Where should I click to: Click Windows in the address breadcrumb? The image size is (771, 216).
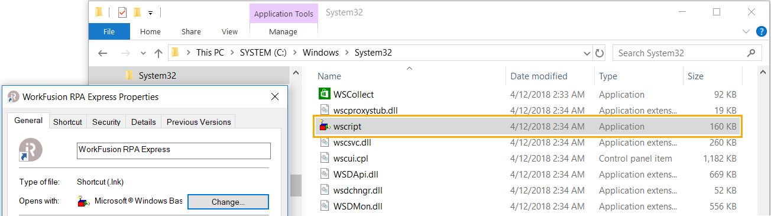click(x=320, y=53)
